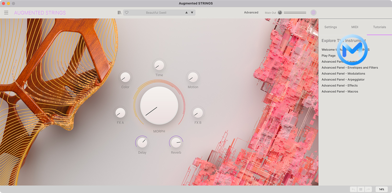Like the preset with the heart icon
392x193 pixels.
(127, 13)
